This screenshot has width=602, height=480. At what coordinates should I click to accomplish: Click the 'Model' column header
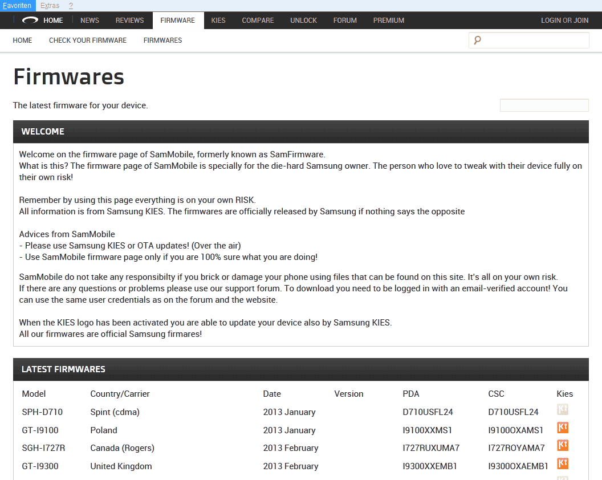[34, 394]
